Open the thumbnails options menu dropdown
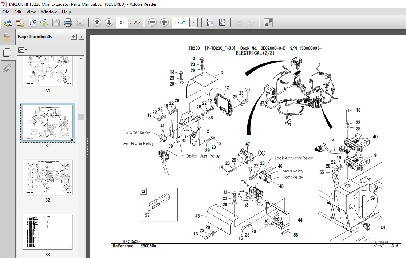The image size is (406, 258). (x=23, y=50)
